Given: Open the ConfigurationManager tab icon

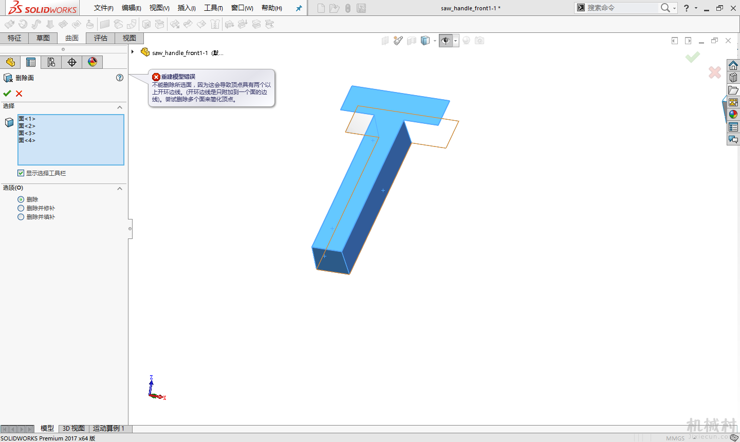Looking at the screenshot, I should pyautogui.click(x=51, y=62).
